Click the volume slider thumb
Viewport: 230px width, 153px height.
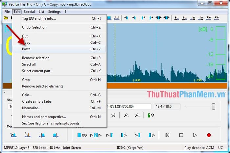(214, 107)
